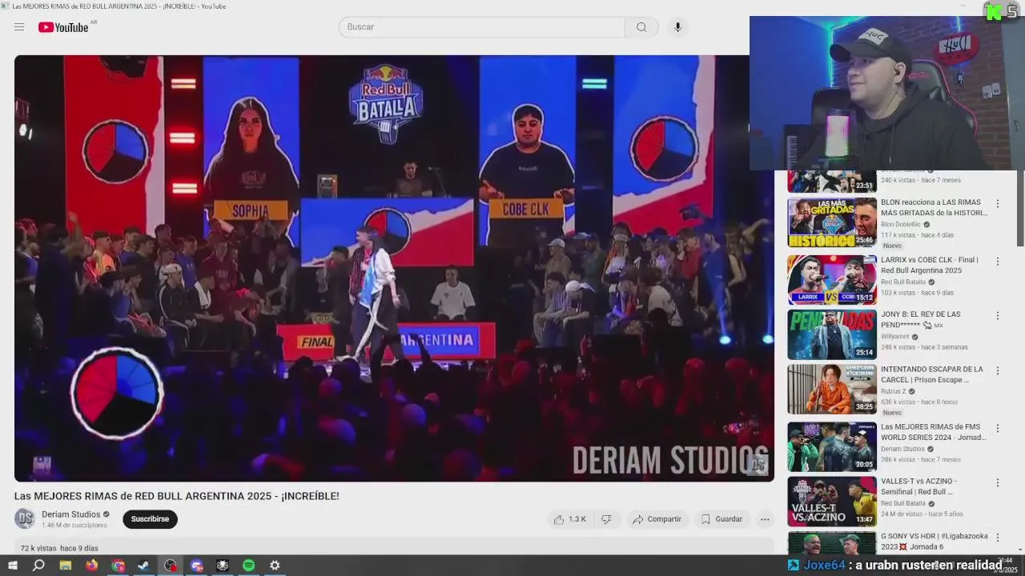
Task: Click the magnifier search button
Action: (x=641, y=27)
